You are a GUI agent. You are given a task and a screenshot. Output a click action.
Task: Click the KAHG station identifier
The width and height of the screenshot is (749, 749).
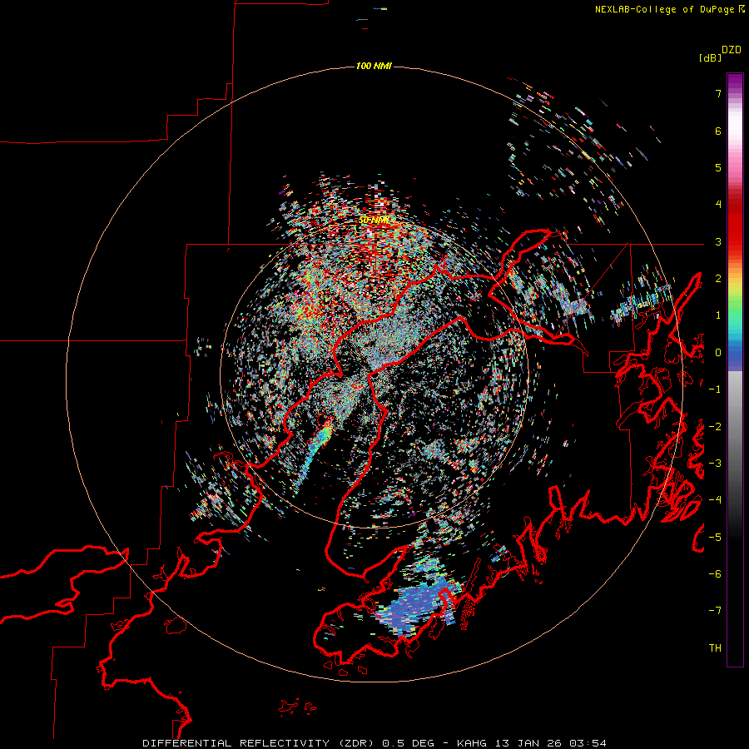pyautogui.click(x=474, y=743)
